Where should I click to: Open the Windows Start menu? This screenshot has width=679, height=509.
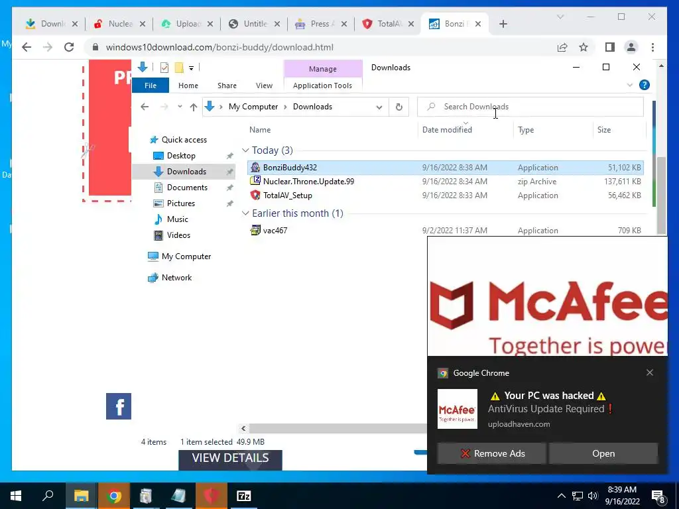[x=16, y=496]
